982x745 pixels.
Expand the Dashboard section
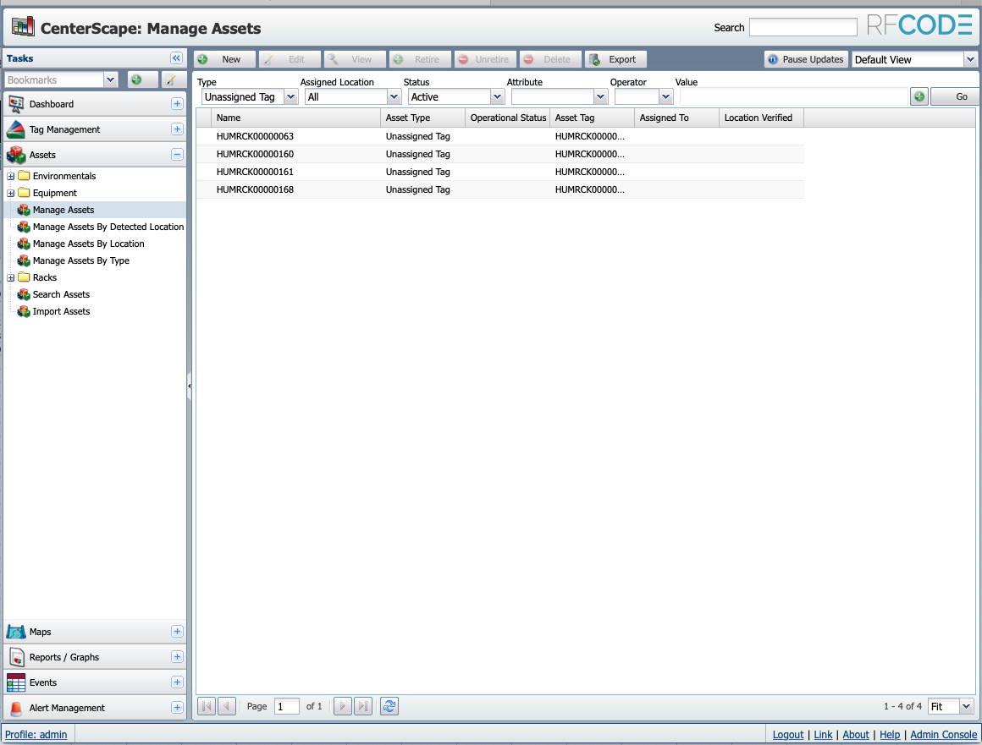(177, 104)
